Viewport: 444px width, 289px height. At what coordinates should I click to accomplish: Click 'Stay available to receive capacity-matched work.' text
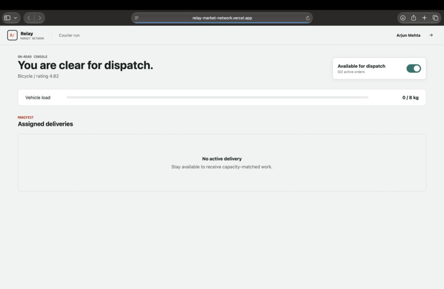(221, 167)
